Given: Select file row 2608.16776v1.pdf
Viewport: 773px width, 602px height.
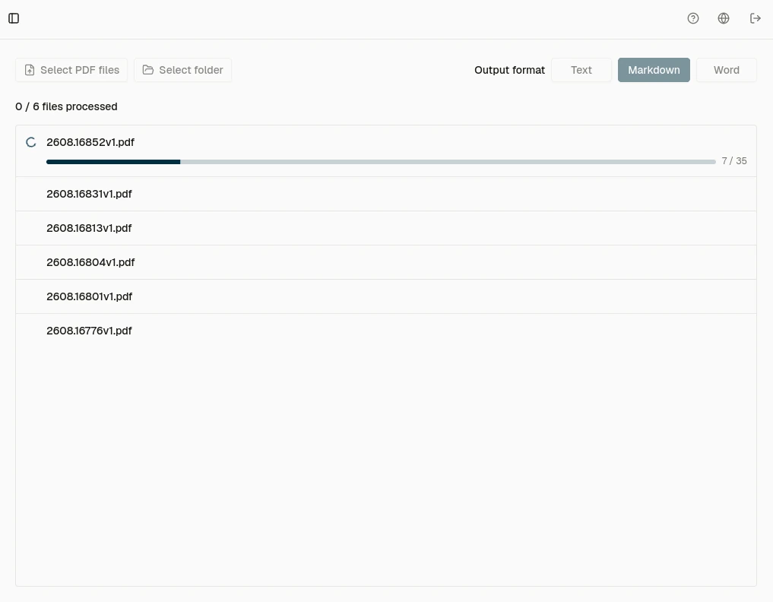Looking at the screenshot, I should pos(386,331).
